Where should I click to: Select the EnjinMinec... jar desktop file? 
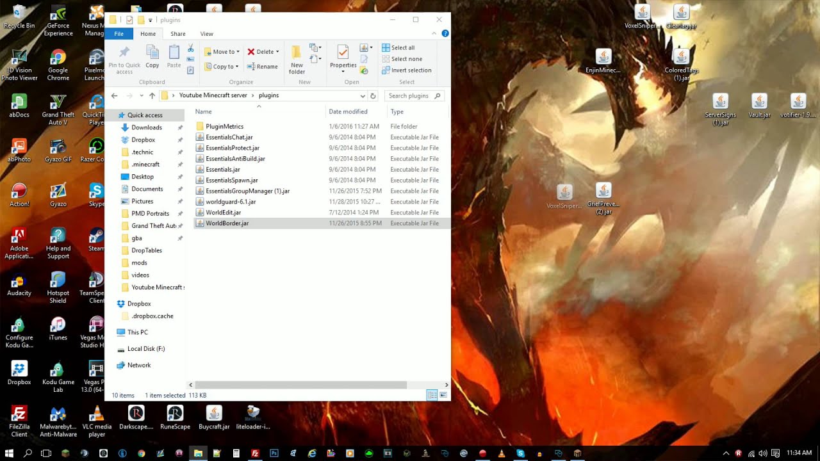[603, 61]
